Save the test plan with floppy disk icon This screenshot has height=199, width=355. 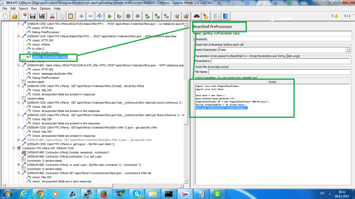(32, 16)
